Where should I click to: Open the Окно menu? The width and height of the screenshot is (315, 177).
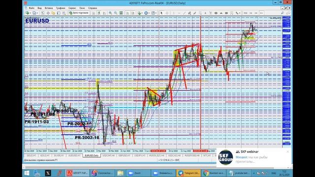[82, 8]
